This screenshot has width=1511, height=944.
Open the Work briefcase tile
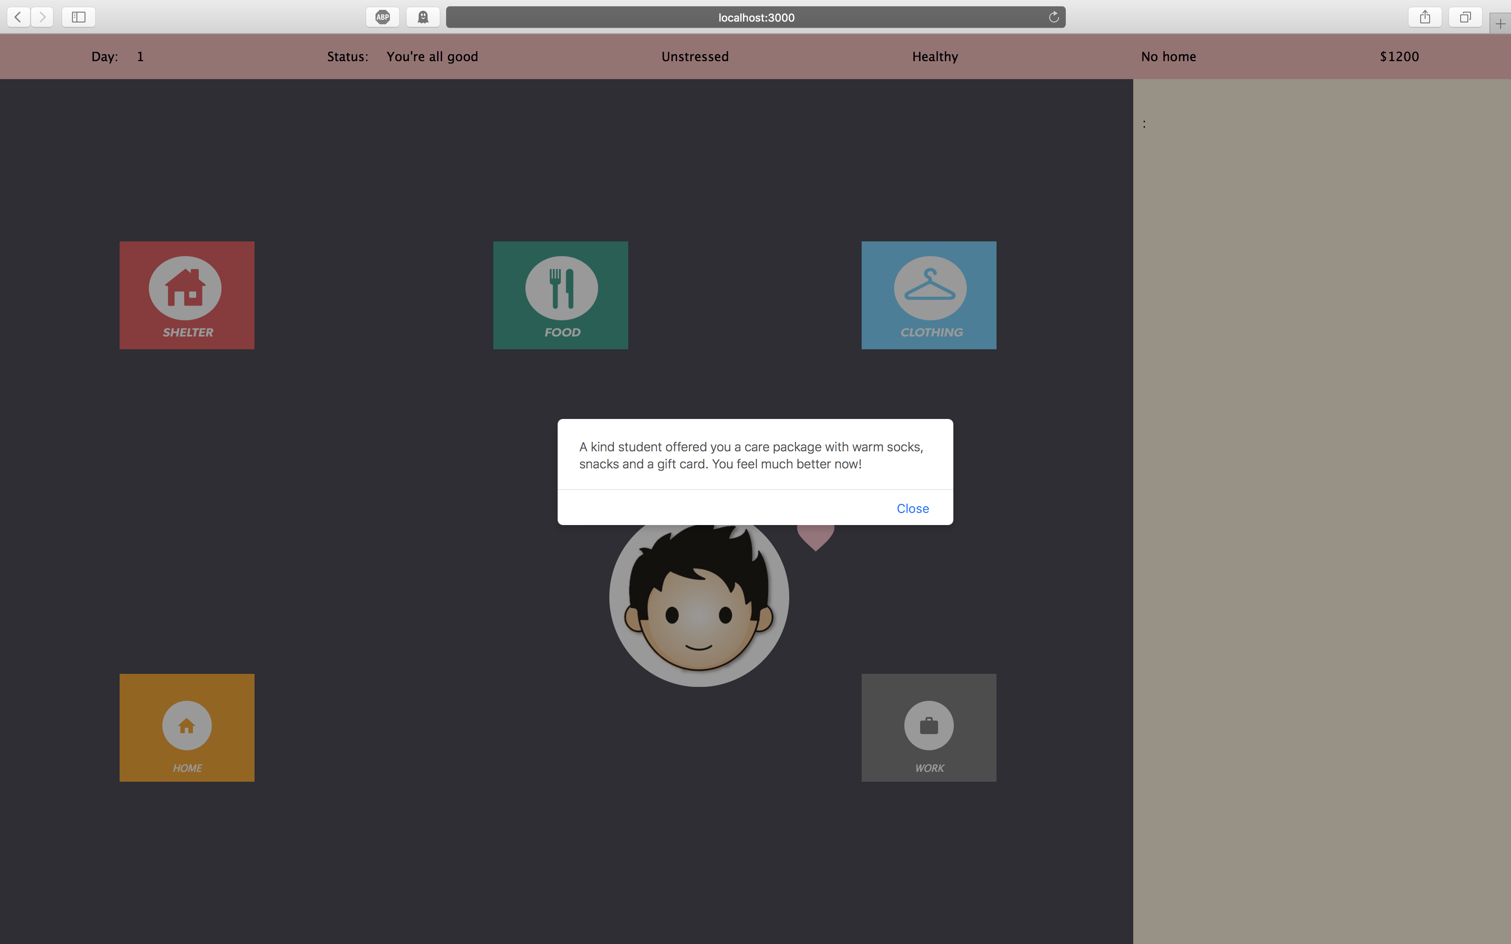coord(929,727)
